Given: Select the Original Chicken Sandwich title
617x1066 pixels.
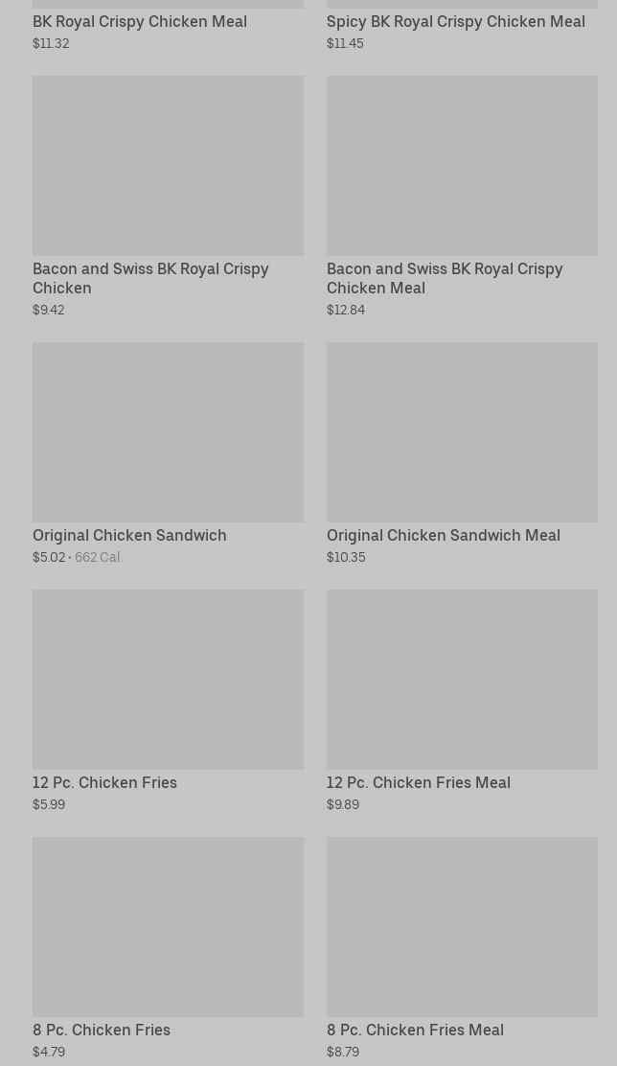Looking at the screenshot, I should point(129,535).
